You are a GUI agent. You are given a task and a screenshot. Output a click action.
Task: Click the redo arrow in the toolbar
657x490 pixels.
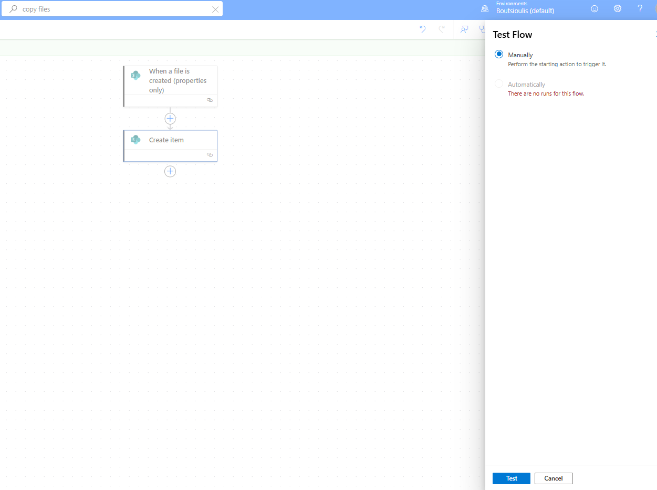pos(442,29)
